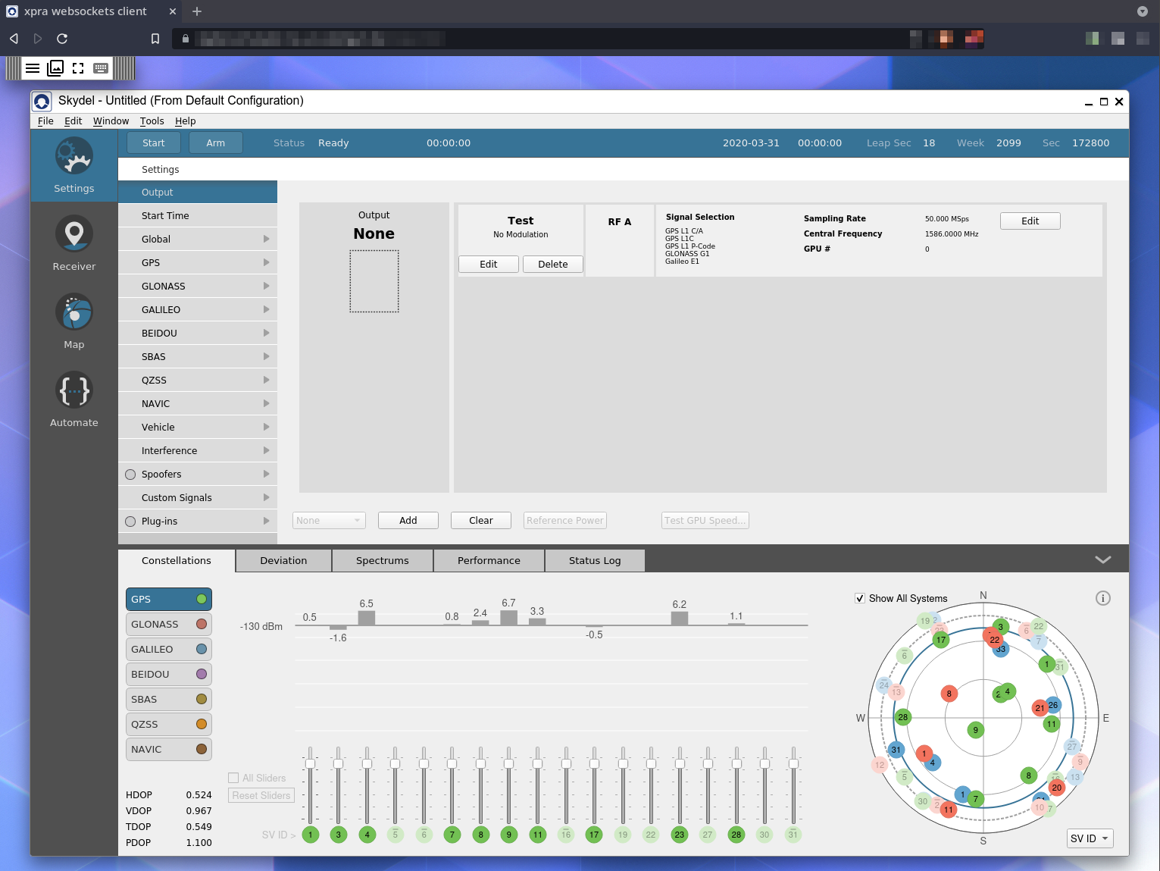Viewport: 1160px width, 871px height.
Task: Click SV ID 17 green circle under sliders
Action: pos(594,835)
